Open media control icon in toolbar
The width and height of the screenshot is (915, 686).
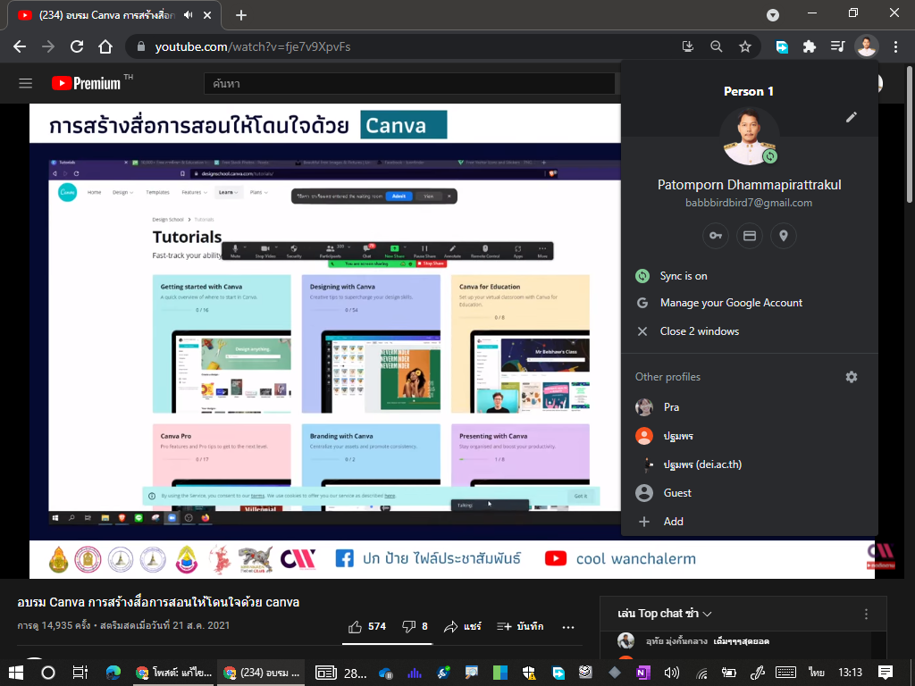(837, 46)
